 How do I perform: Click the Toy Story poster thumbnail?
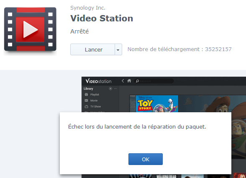click(x=157, y=104)
